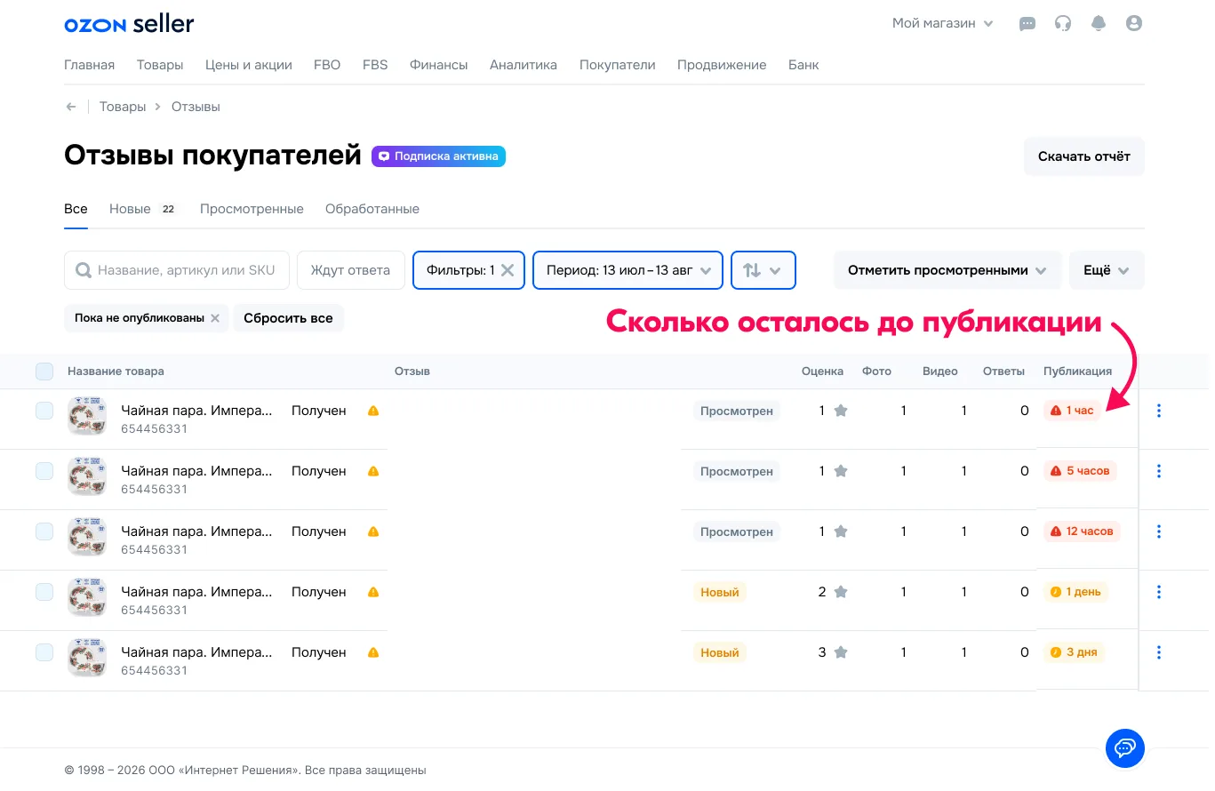Viewport: 1215px width, 791px height.
Task: Click the 1 час publication badge
Action: [1072, 411]
